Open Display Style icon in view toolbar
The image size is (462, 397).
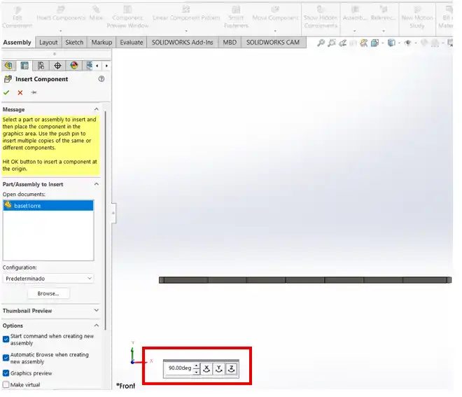tap(391, 43)
